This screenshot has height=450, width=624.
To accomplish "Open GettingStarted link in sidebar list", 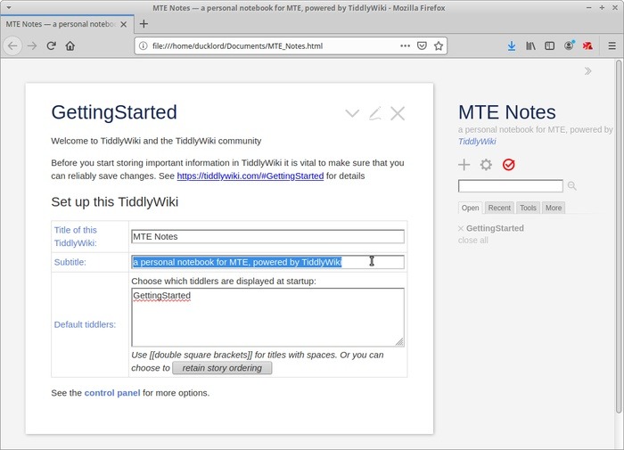I will [495, 228].
